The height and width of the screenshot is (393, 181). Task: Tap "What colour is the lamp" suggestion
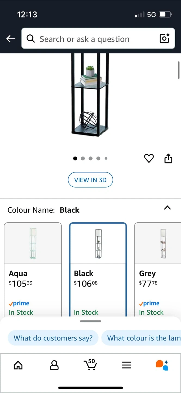pyautogui.click(x=142, y=338)
